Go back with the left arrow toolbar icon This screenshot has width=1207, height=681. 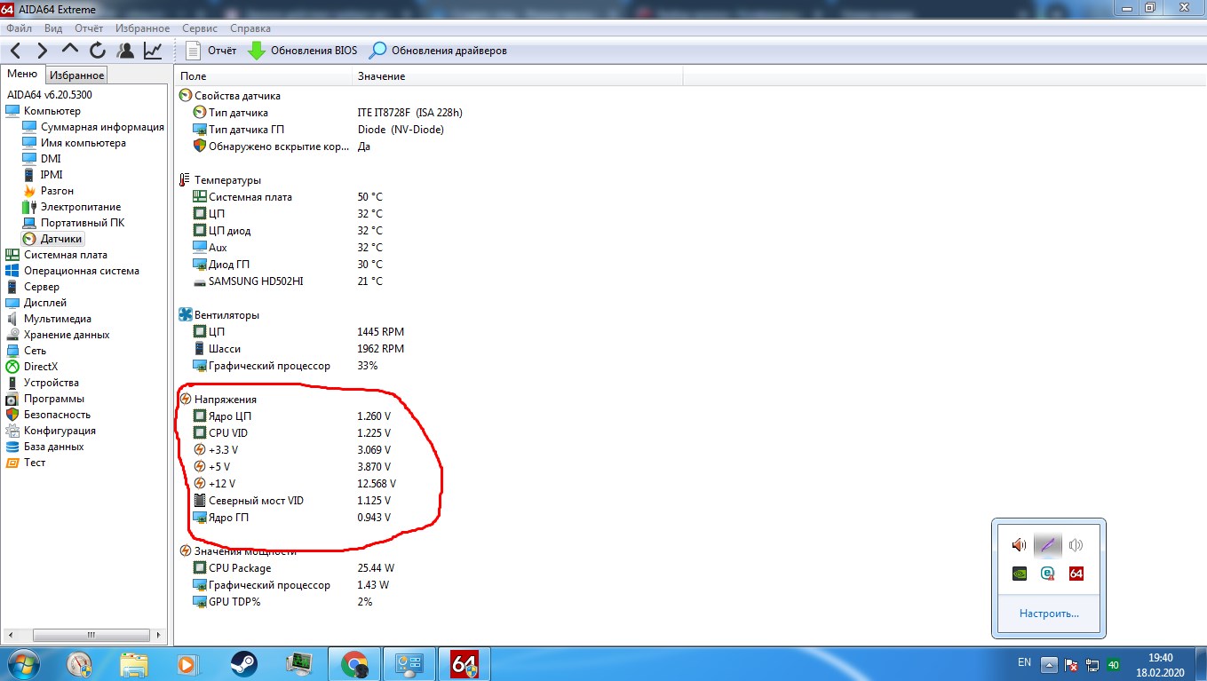pos(16,51)
